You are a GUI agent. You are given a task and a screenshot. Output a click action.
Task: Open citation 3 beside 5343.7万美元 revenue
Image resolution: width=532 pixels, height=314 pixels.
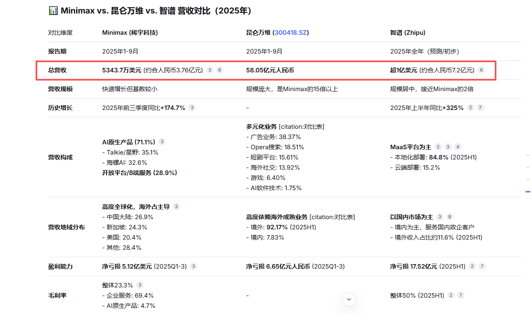tap(210, 70)
